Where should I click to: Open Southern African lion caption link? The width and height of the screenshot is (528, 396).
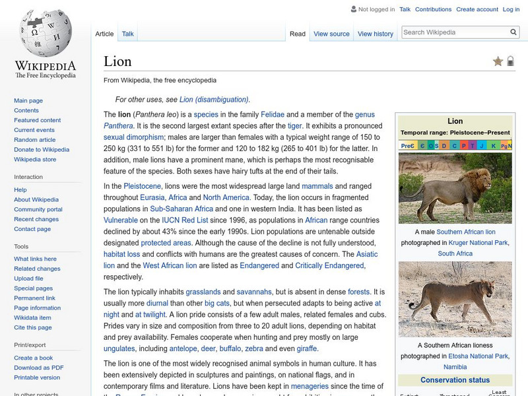(x=466, y=232)
